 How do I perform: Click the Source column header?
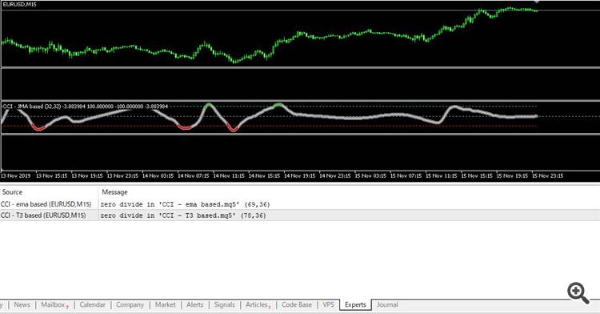pyautogui.click(x=12, y=192)
